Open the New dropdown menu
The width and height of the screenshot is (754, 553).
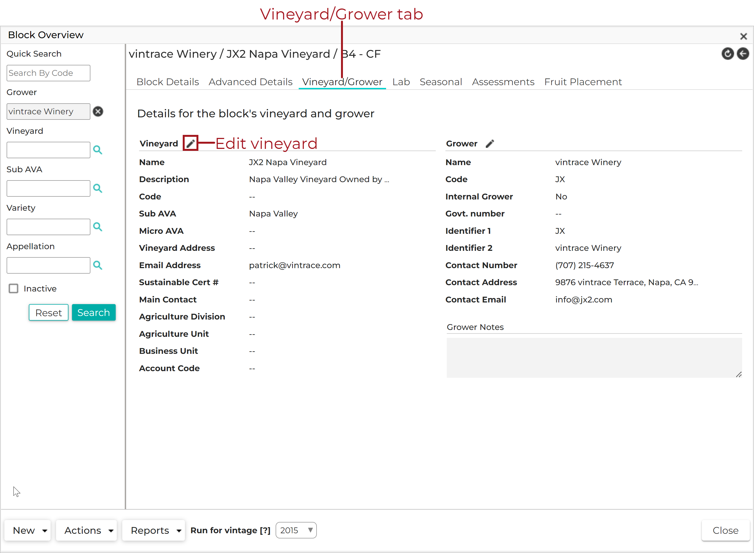27,530
